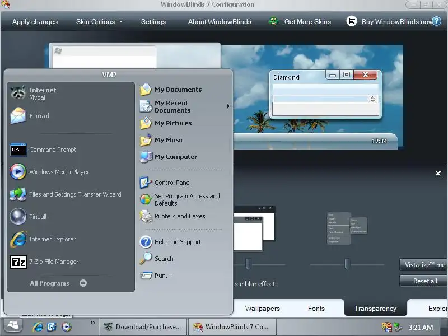Open Download/Purchase taskbar window button

pyautogui.click(x=143, y=327)
